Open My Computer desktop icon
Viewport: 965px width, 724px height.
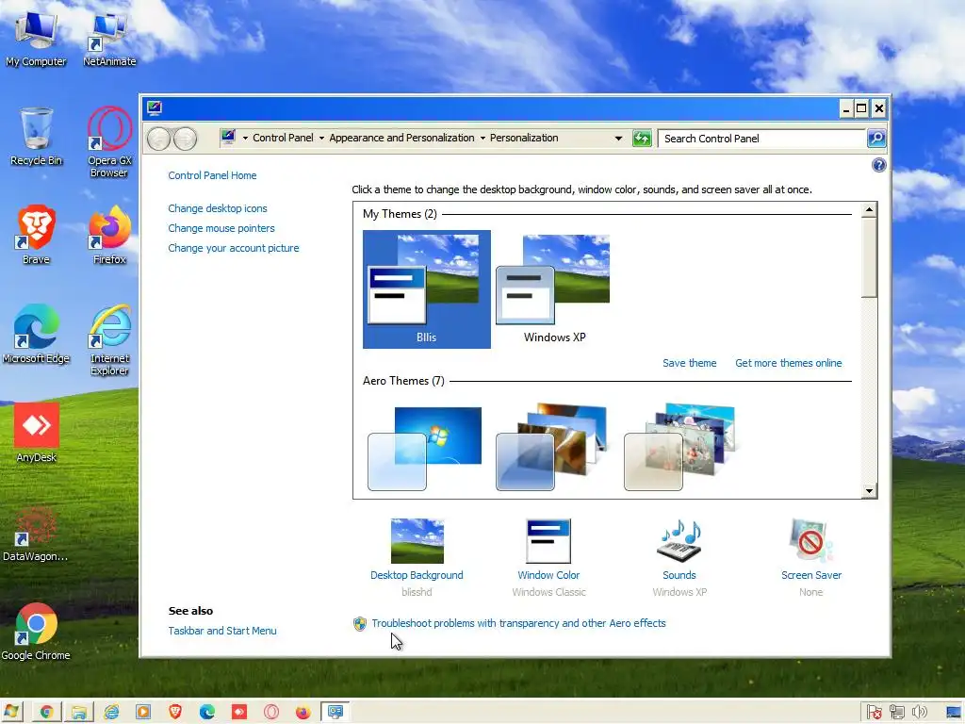coord(36,38)
